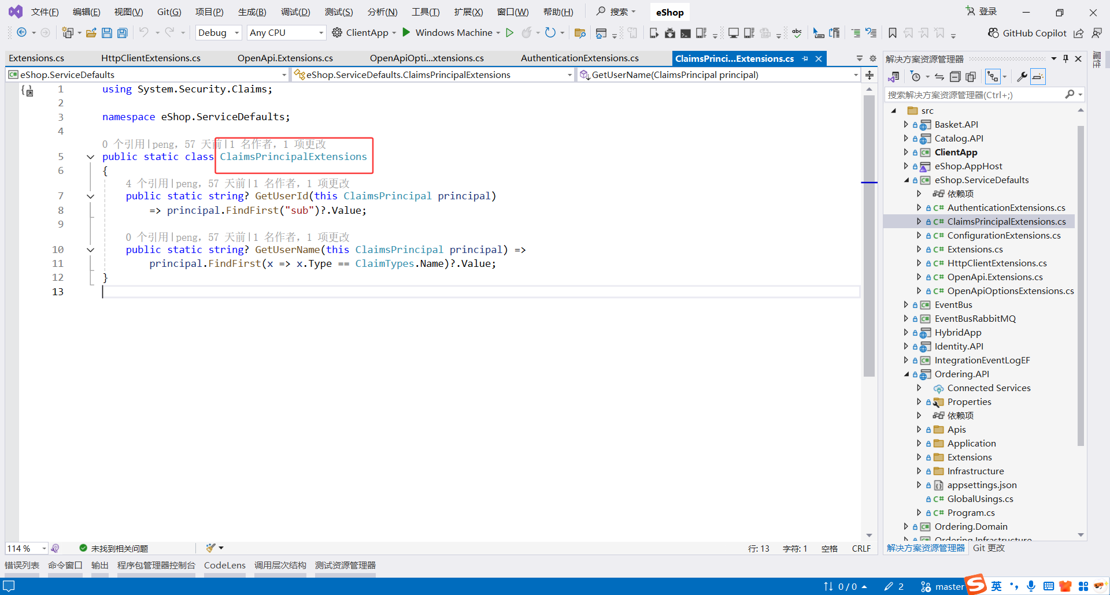Toggle the pin on ClaimsPrincipalExtensions.cs tab
Screen dimensions: 1110x595
(805, 58)
